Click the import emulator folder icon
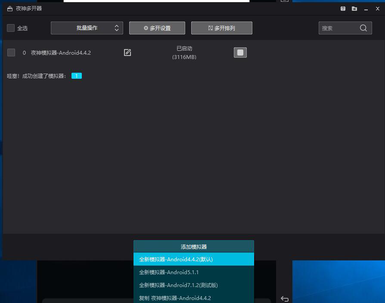 tap(354, 9)
